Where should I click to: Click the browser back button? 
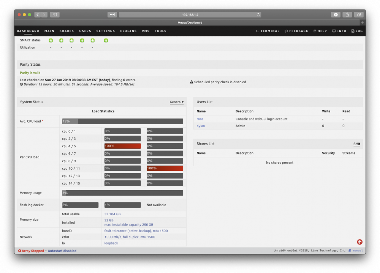[38, 14]
